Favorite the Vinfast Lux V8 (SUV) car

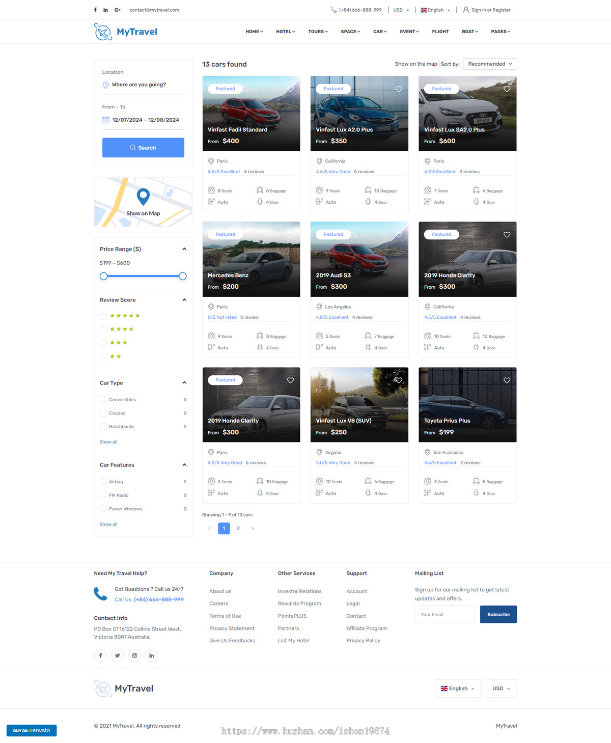(x=399, y=380)
